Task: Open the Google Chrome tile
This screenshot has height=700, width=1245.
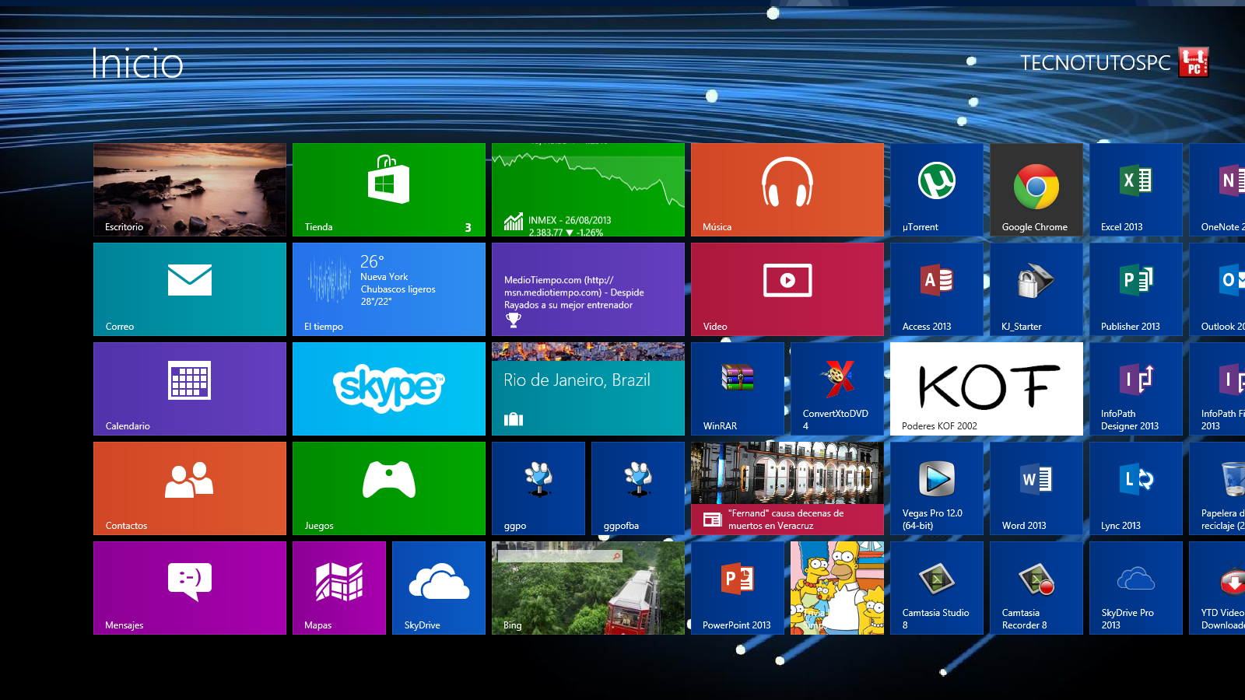Action: 1036,189
